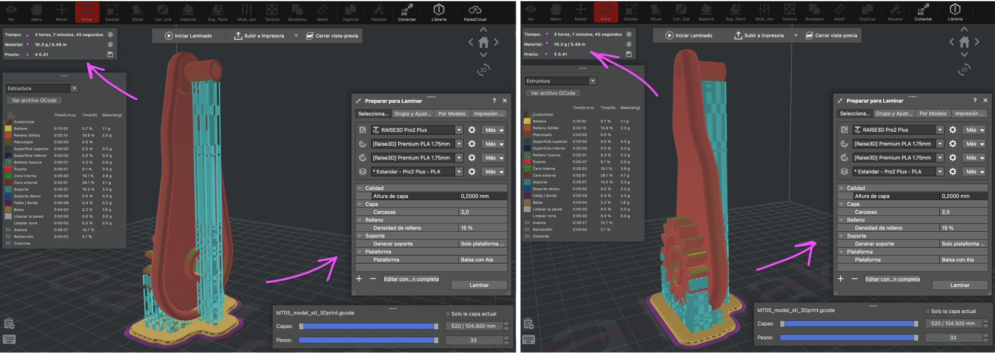The image size is (995, 353).
Task: Collapse the Soporte section in the right window
Action: click(841, 236)
